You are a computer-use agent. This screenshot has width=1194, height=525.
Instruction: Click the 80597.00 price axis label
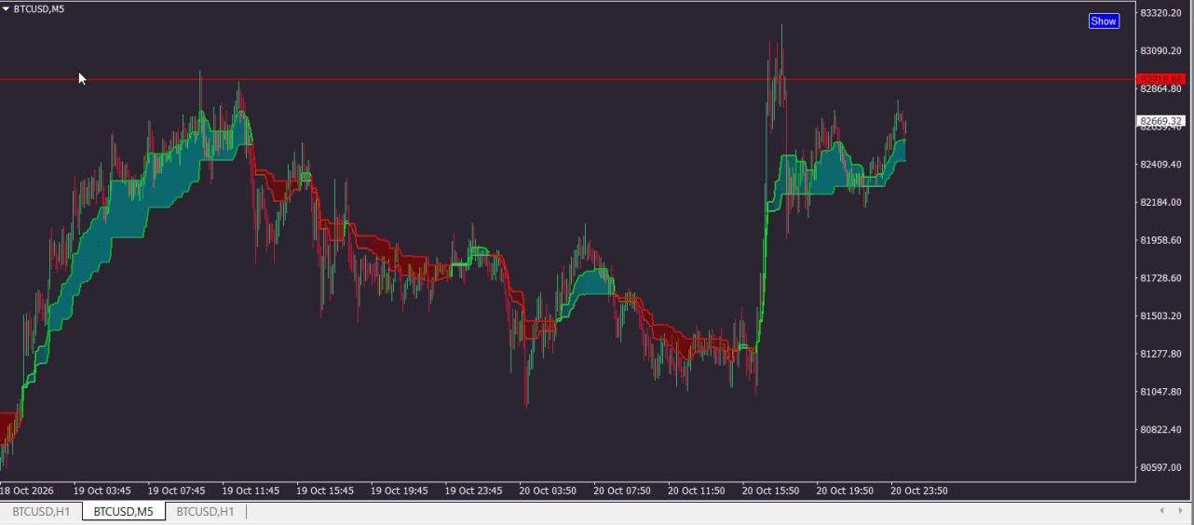pyautogui.click(x=1161, y=467)
